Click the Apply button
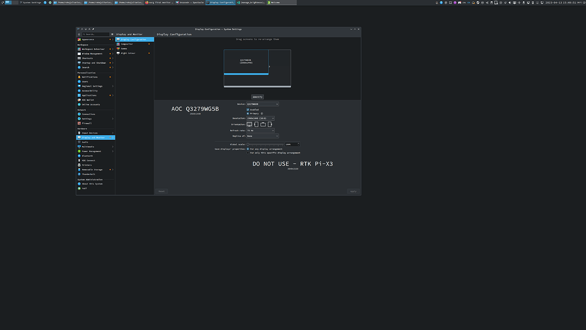The height and width of the screenshot is (330, 586). tap(353, 191)
